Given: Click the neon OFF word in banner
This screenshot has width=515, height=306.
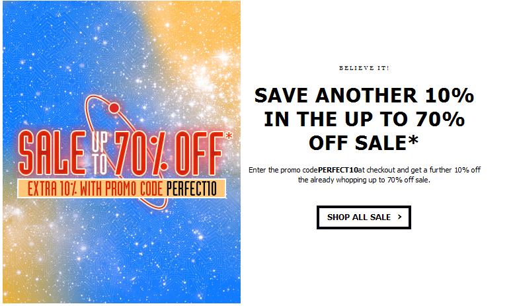Looking at the screenshot, I should point(195,152).
